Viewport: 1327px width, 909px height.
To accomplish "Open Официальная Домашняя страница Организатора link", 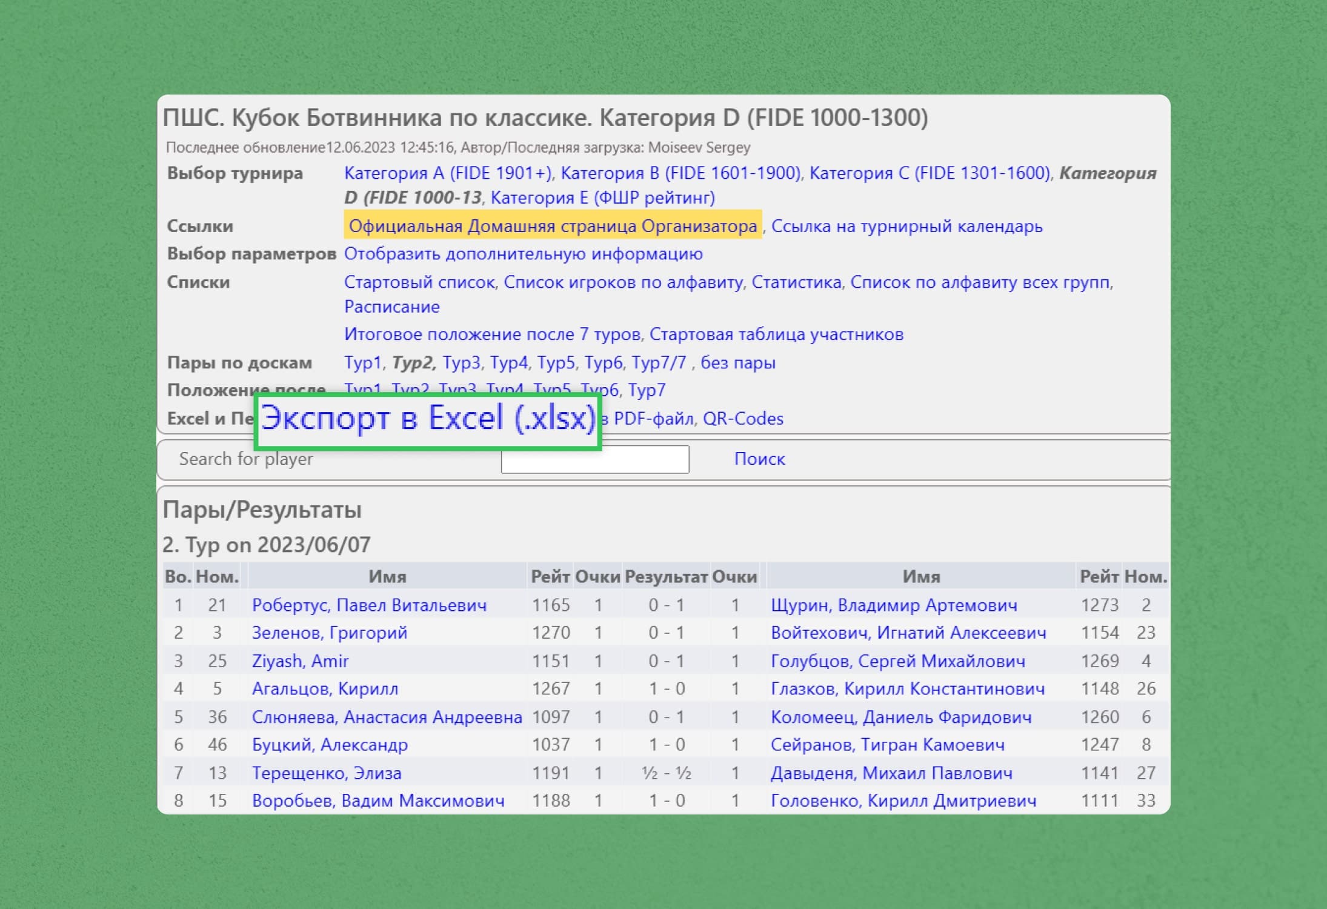I will [553, 226].
